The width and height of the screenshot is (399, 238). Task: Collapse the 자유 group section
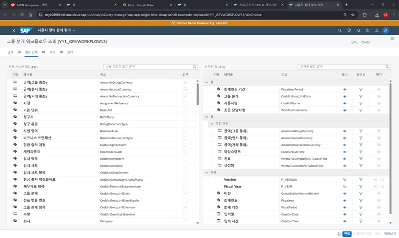(x=207, y=173)
